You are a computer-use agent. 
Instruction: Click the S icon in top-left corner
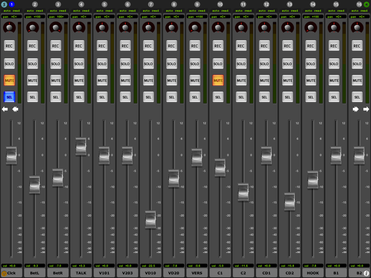4,4
